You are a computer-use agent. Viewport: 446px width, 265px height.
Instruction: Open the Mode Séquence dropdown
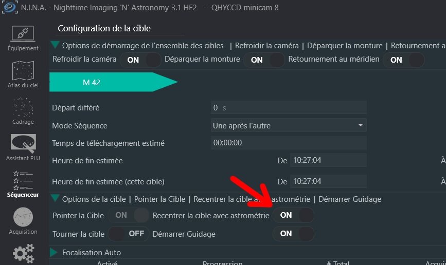point(289,125)
